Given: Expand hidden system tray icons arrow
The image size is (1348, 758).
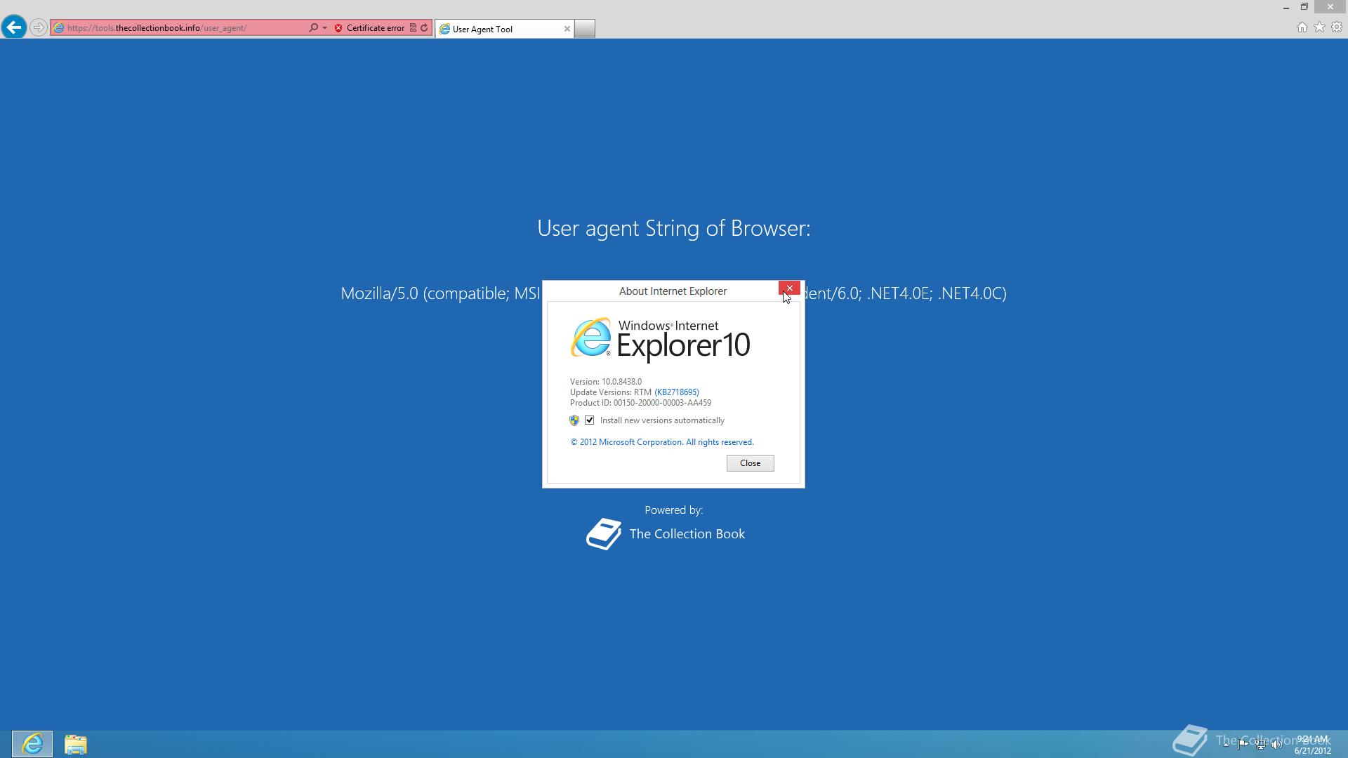Looking at the screenshot, I should pyautogui.click(x=1226, y=744).
